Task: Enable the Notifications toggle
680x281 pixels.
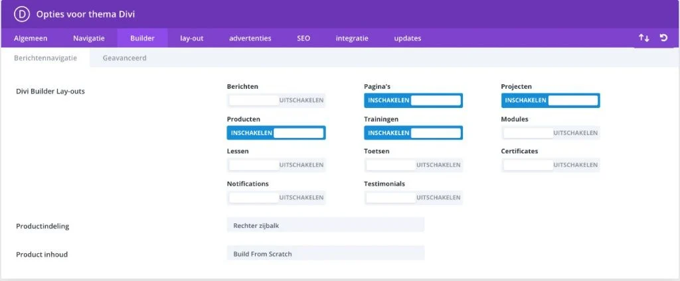Action: click(276, 197)
